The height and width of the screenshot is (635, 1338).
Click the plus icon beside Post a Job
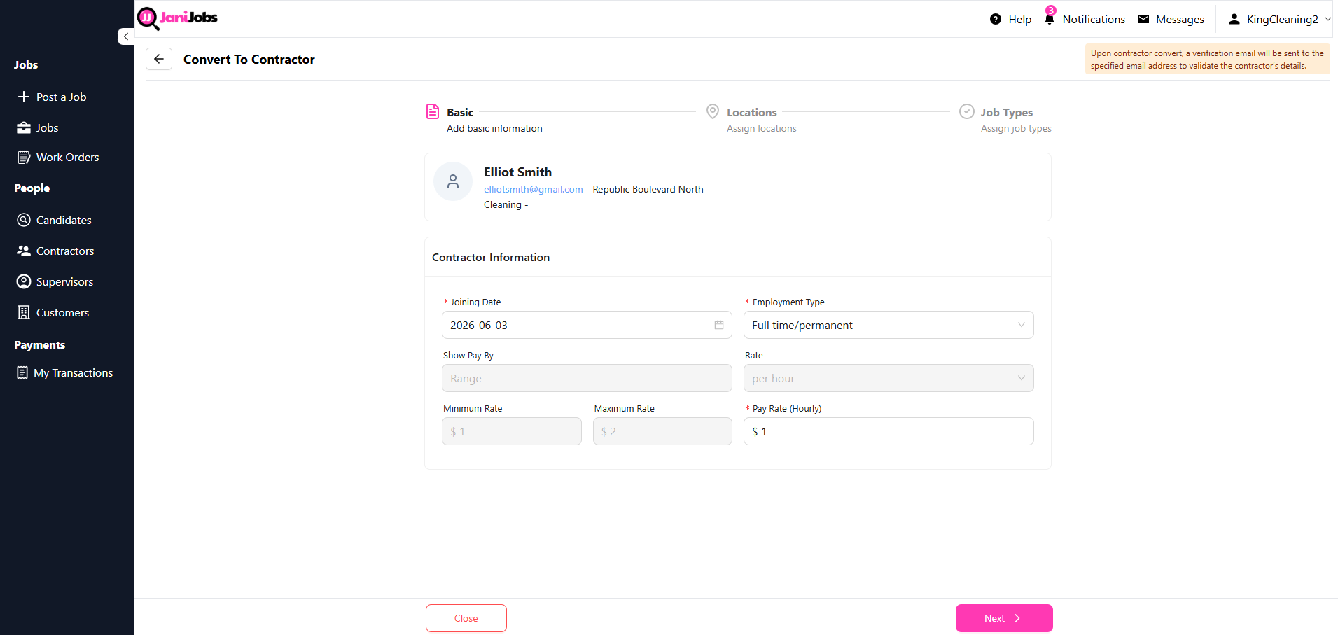coord(24,97)
